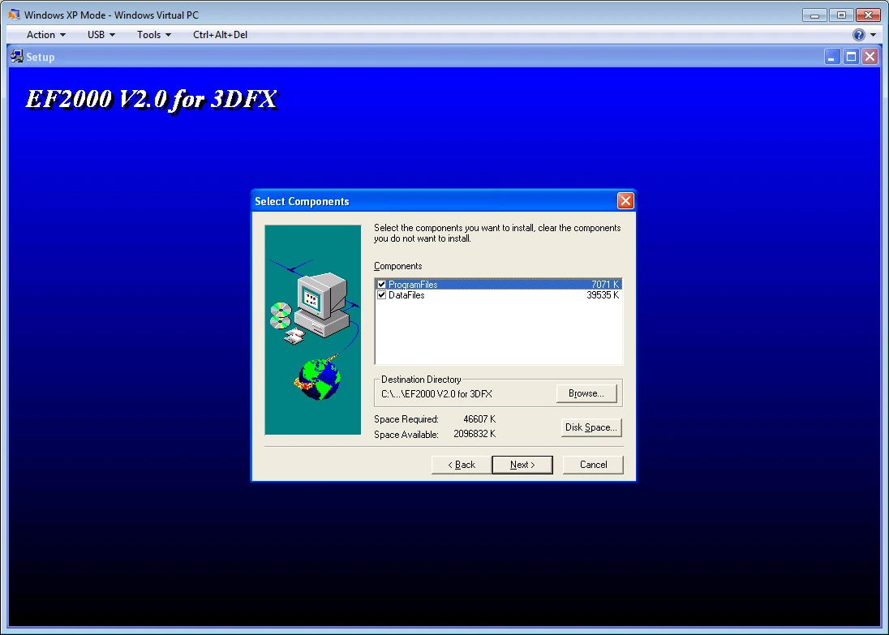Uncheck the DataFiles component checkbox
The height and width of the screenshot is (635, 889).
[x=381, y=295]
